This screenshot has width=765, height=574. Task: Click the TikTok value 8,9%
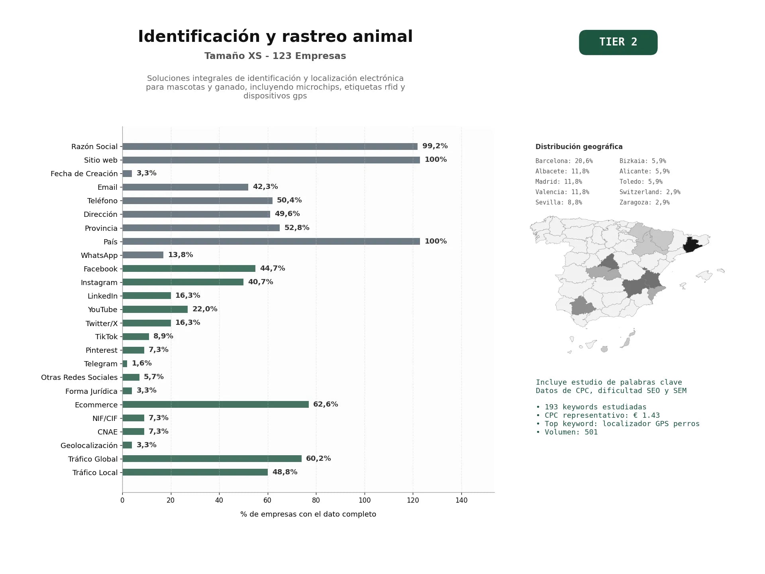tap(163, 336)
